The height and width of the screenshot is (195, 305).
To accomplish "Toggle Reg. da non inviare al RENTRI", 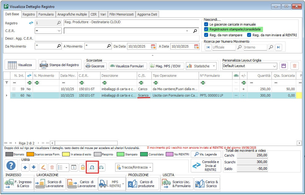I will [249, 35].
